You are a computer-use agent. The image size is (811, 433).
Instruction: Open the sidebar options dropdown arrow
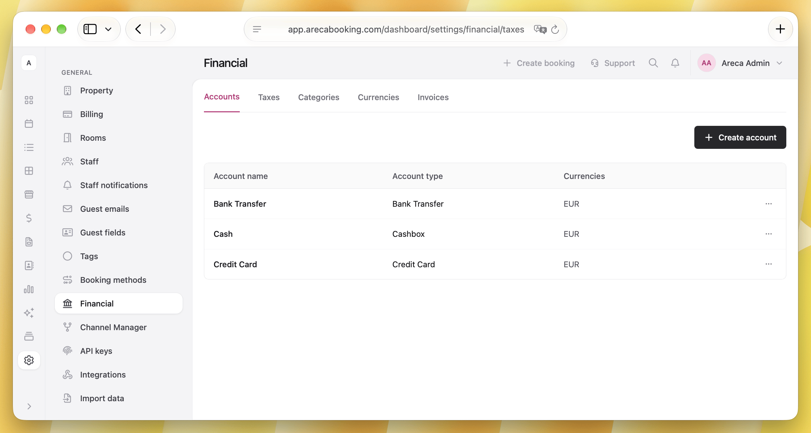coord(108,29)
